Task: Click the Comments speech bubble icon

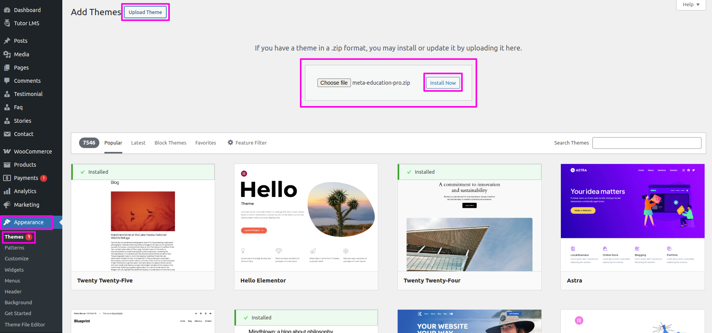Action: 7,81
